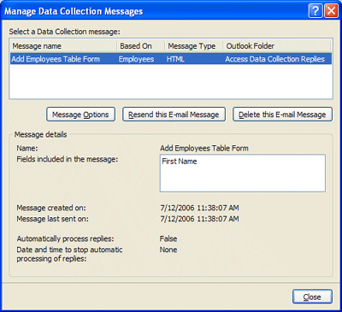Select 'First Name' in fields list
Viewport: 342px width, 312px height.
(x=180, y=162)
